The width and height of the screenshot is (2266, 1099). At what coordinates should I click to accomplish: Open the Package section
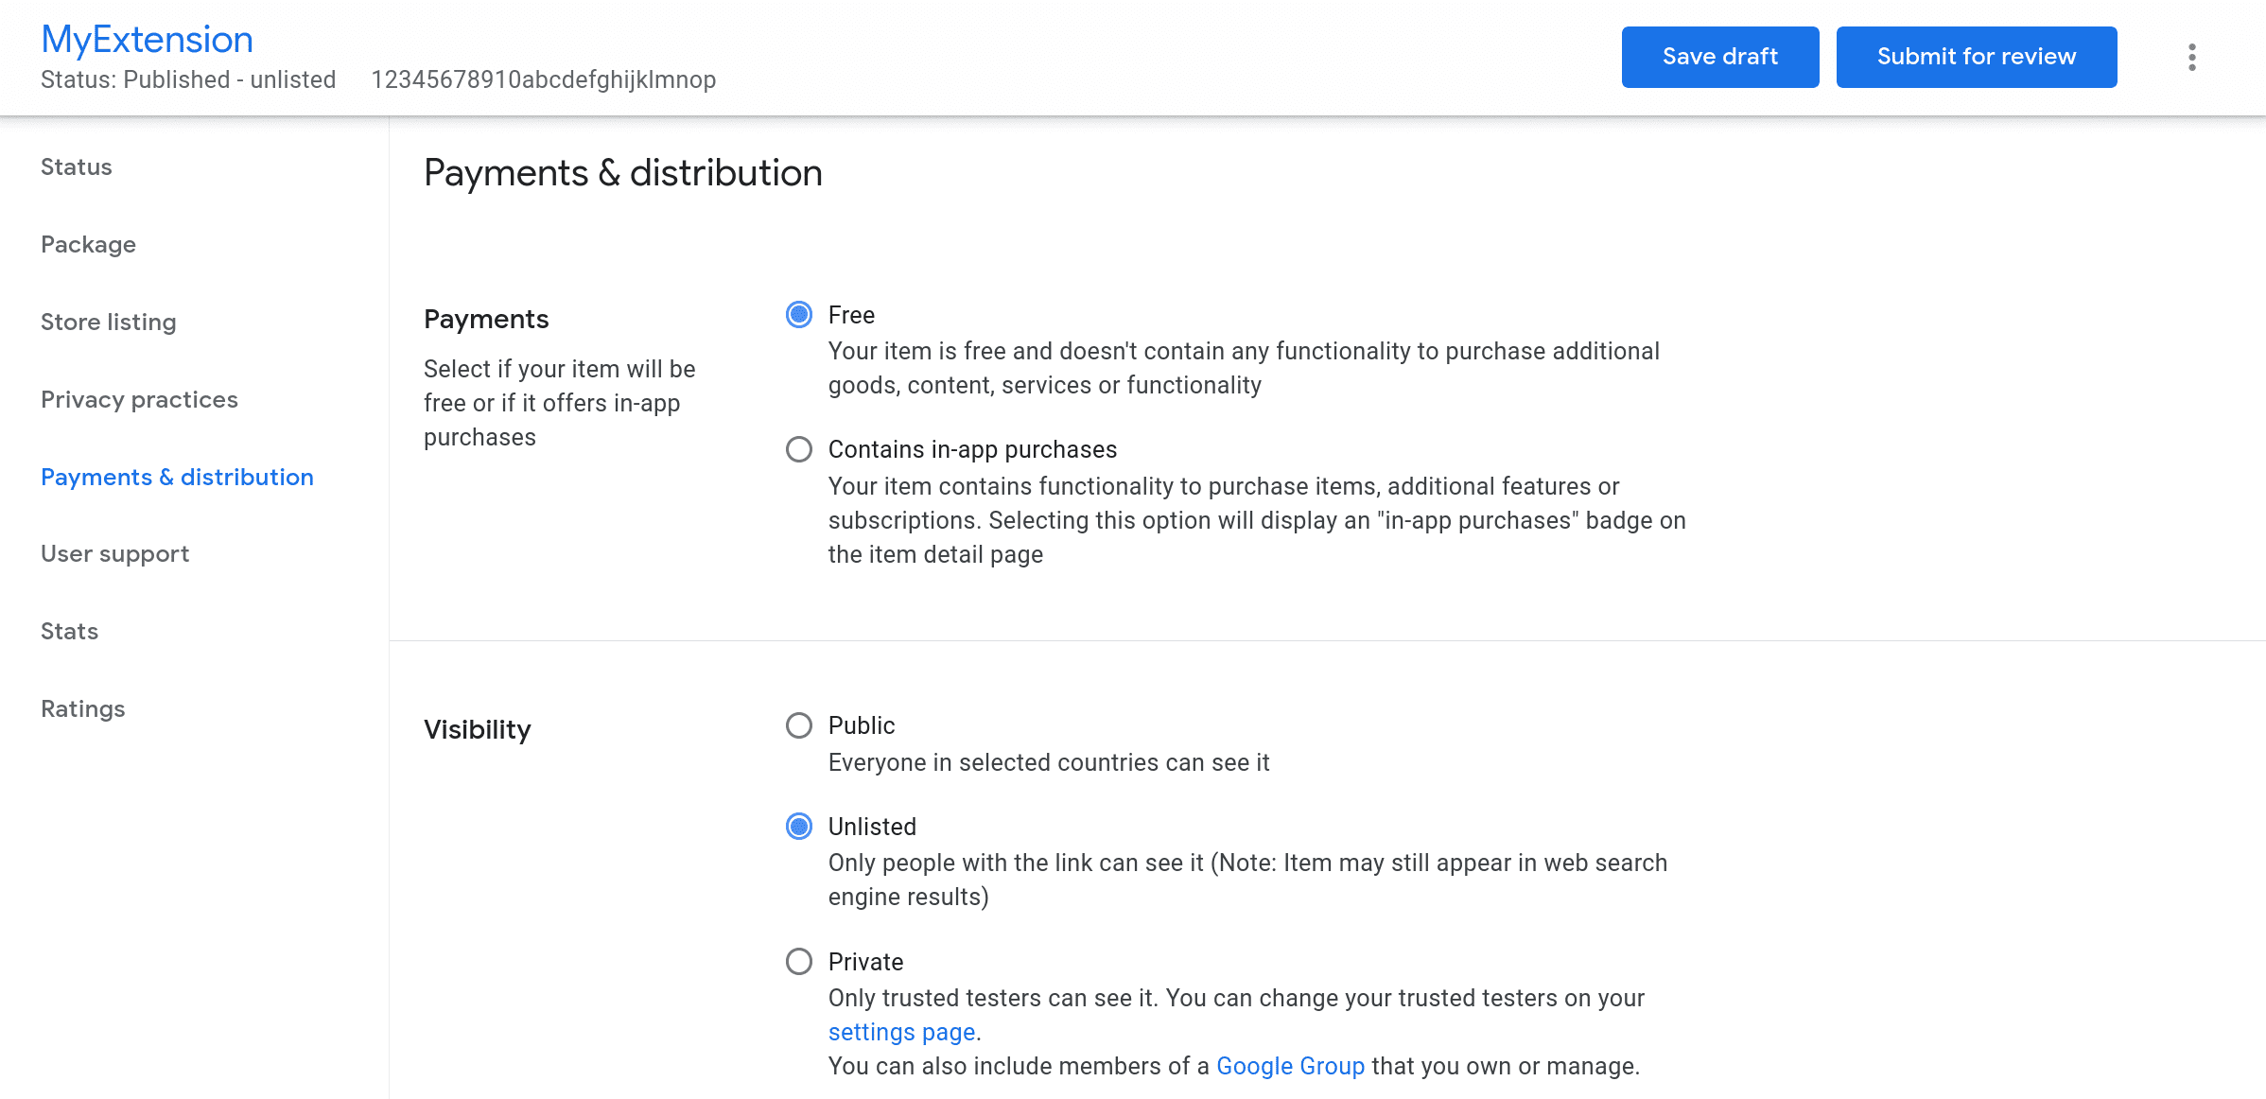pos(88,243)
